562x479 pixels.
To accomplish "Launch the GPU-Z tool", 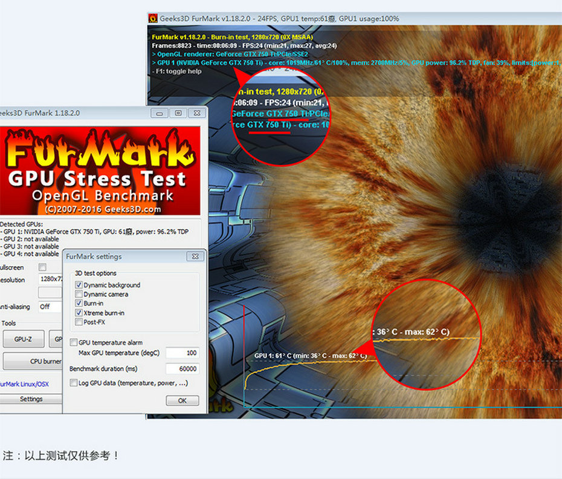I will click(x=24, y=339).
